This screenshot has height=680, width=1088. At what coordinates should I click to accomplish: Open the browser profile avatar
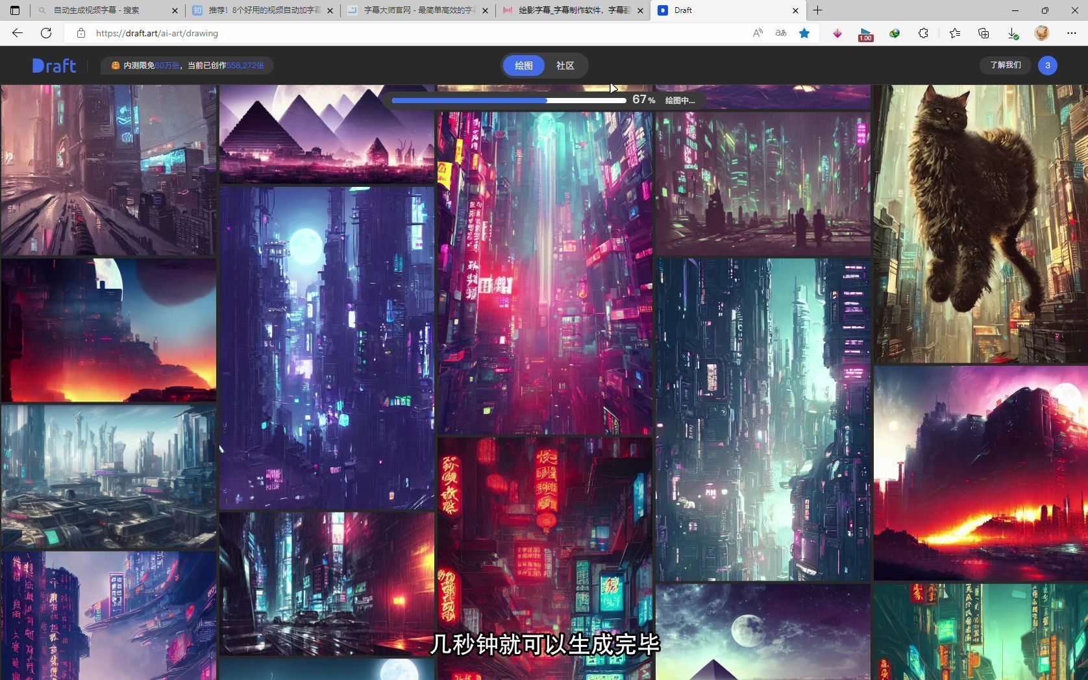(x=1042, y=33)
